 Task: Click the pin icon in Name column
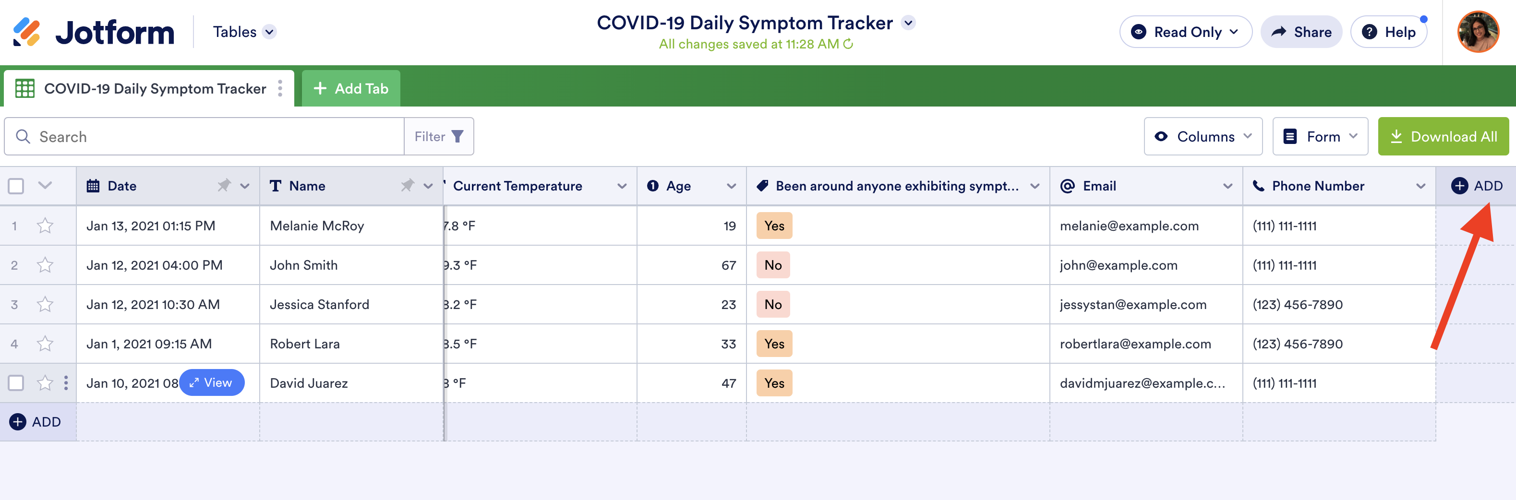pyautogui.click(x=407, y=186)
